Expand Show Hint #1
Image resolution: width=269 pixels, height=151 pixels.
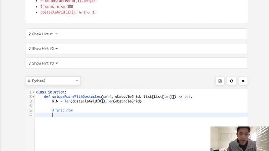tap(136, 34)
